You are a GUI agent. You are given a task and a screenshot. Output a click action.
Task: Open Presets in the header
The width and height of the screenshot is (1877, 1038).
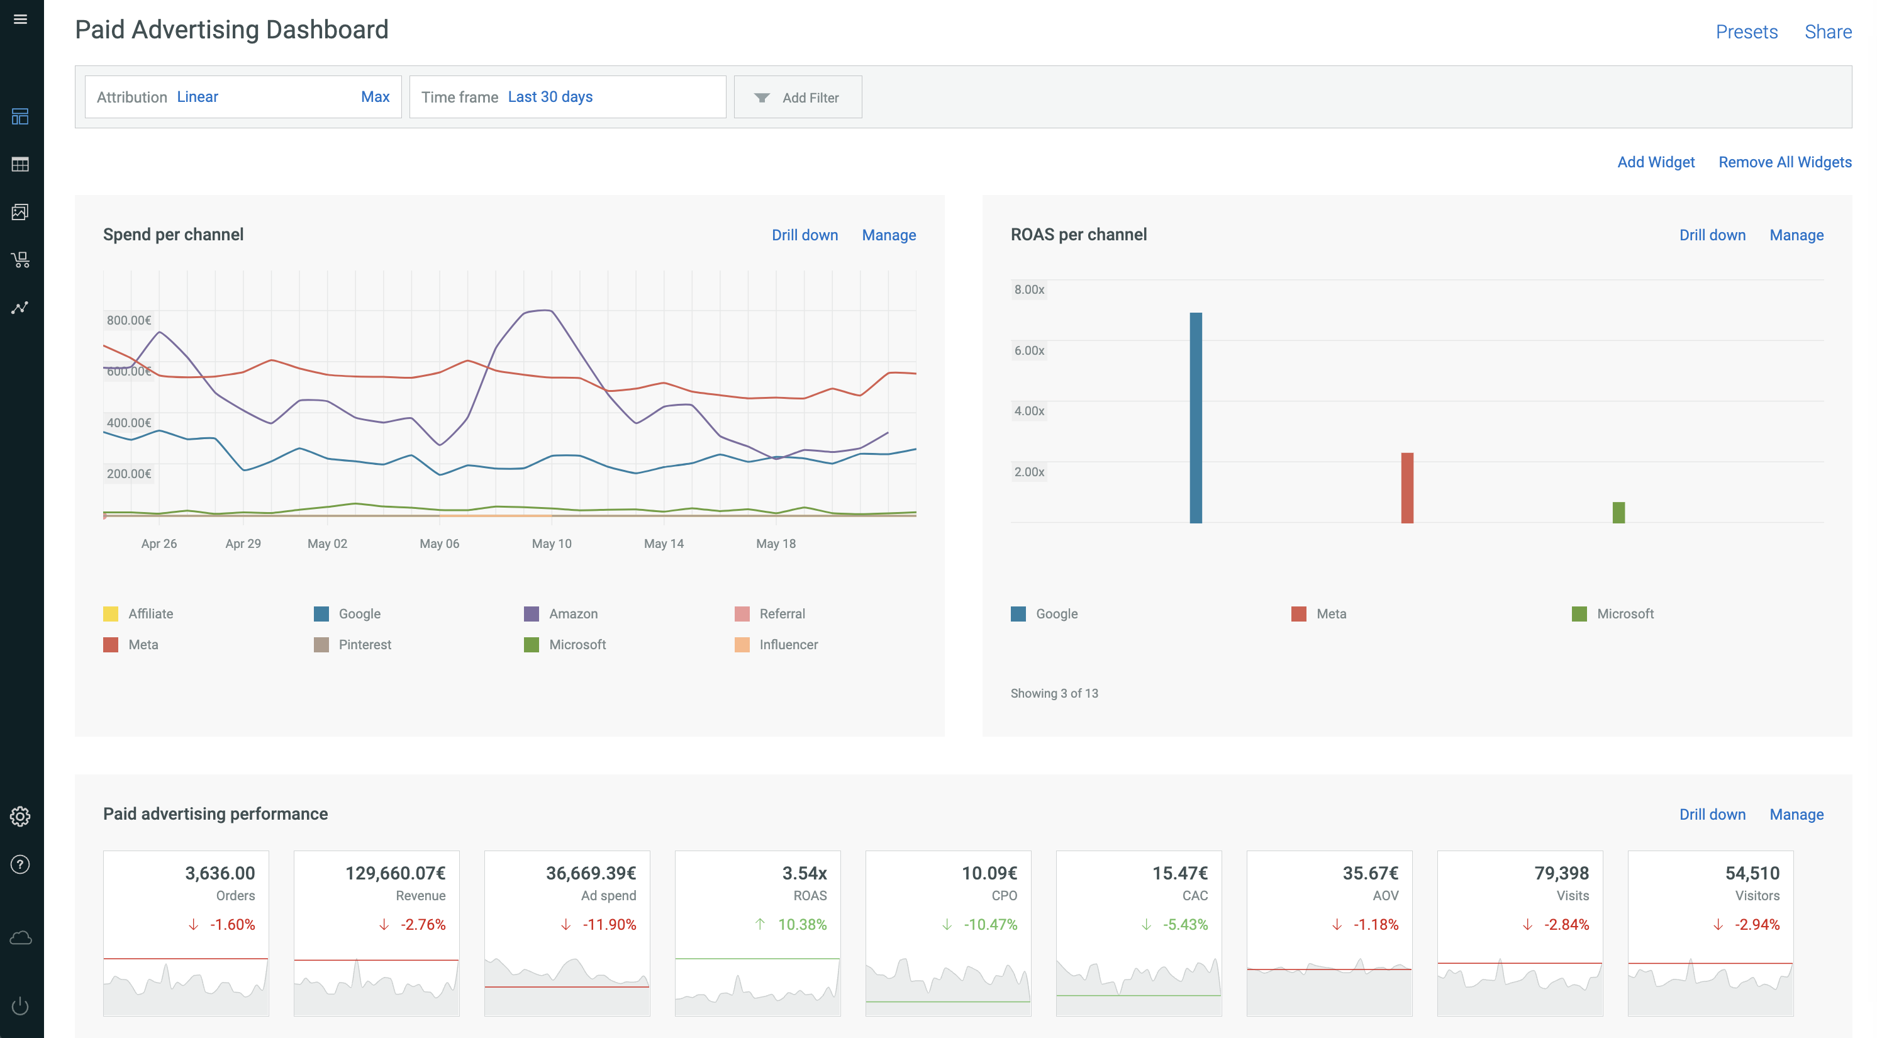(1747, 32)
